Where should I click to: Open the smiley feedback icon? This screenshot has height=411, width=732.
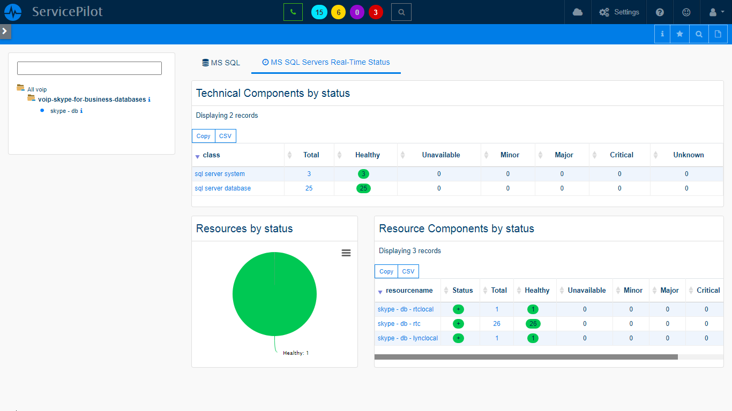pos(686,12)
